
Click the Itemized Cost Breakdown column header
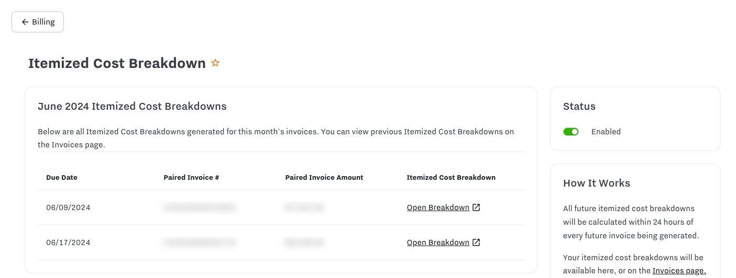[x=451, y=178]
